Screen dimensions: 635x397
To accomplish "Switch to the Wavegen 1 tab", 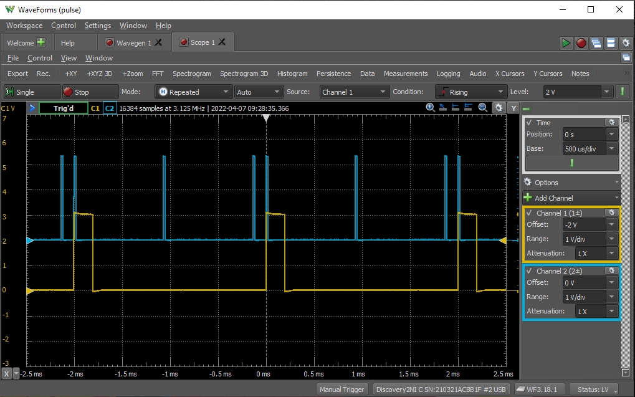I will pos(133,42).
